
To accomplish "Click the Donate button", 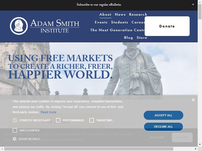I will pos(167,26).
